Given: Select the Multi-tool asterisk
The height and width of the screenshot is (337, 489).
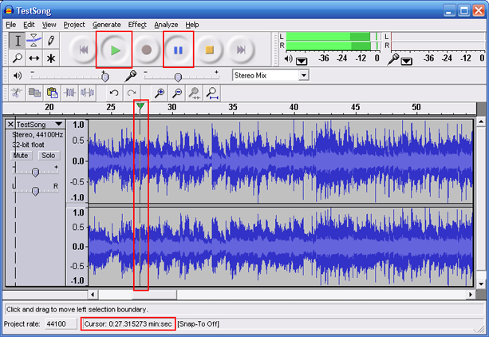Looking at the screenshot, I should tap(51, 58).
